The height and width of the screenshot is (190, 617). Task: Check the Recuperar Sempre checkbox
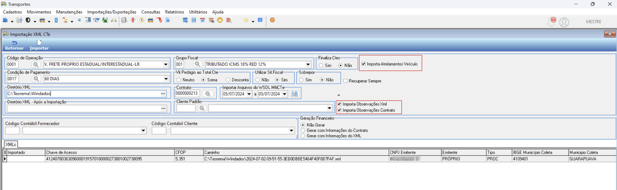point(345,81)
